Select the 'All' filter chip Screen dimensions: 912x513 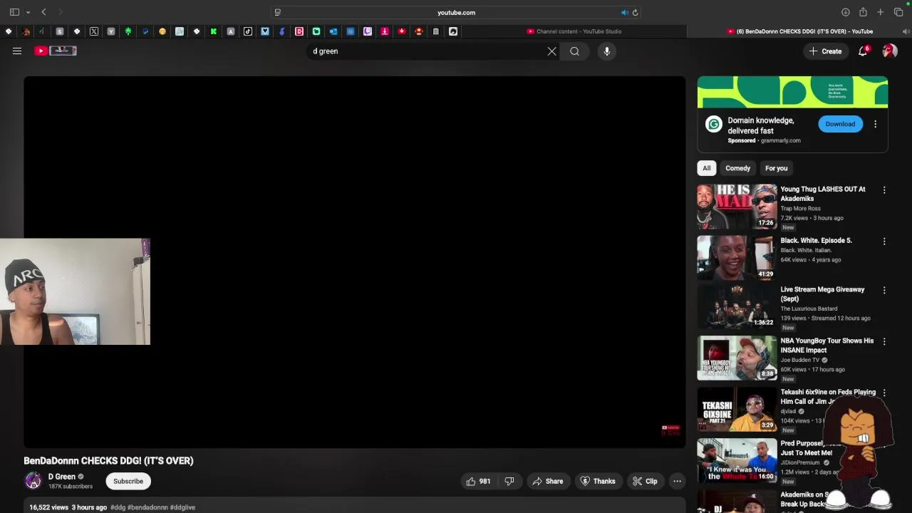coord(706,168)
